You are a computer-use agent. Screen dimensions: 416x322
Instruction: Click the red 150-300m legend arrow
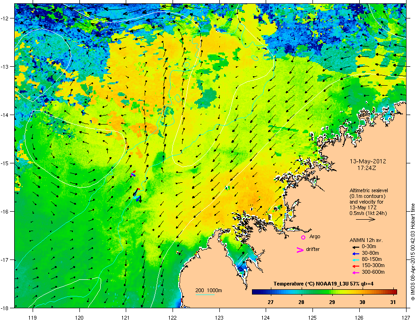tap(356, 266)
